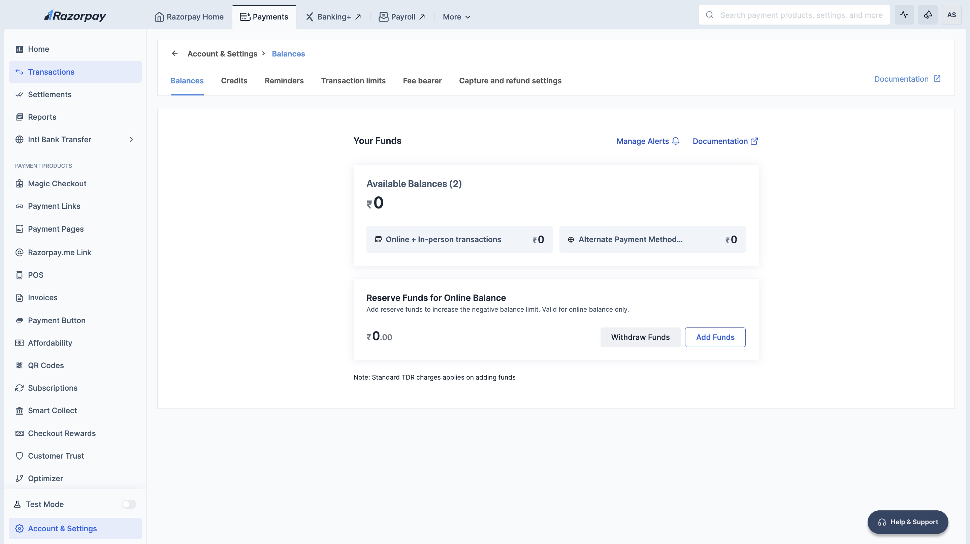Open Alternate Payment Method balance card
This screenshot has width=970, height=544.
[652, 239]
